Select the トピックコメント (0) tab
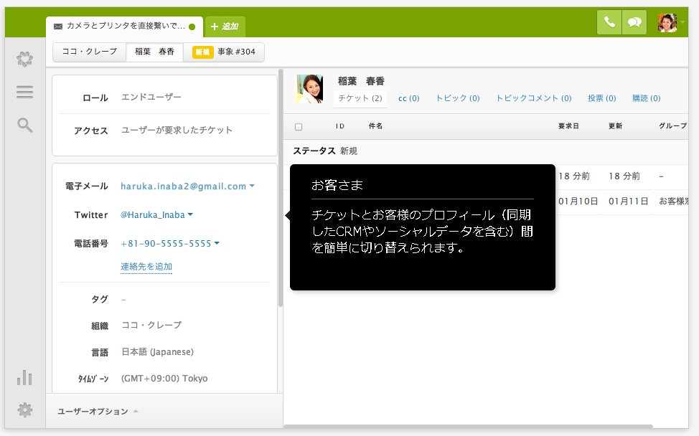Image resolution: width=699 pixels, height=436 pixels. [x=534, y=98]
